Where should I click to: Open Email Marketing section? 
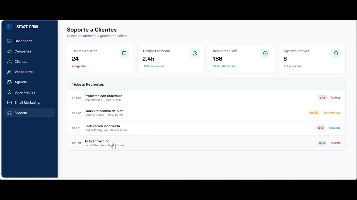click(x=30, y=102)
